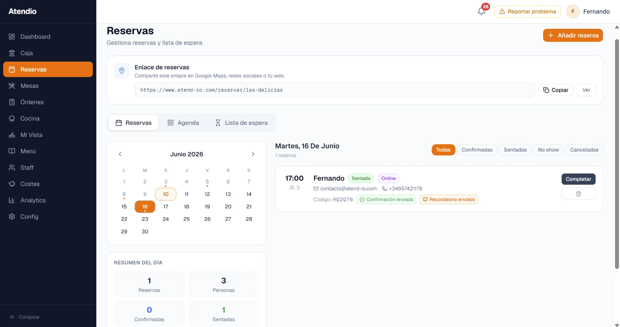Filter by Todas reservations
This screenshot has width=620, height=327.
tap(443, 150)
